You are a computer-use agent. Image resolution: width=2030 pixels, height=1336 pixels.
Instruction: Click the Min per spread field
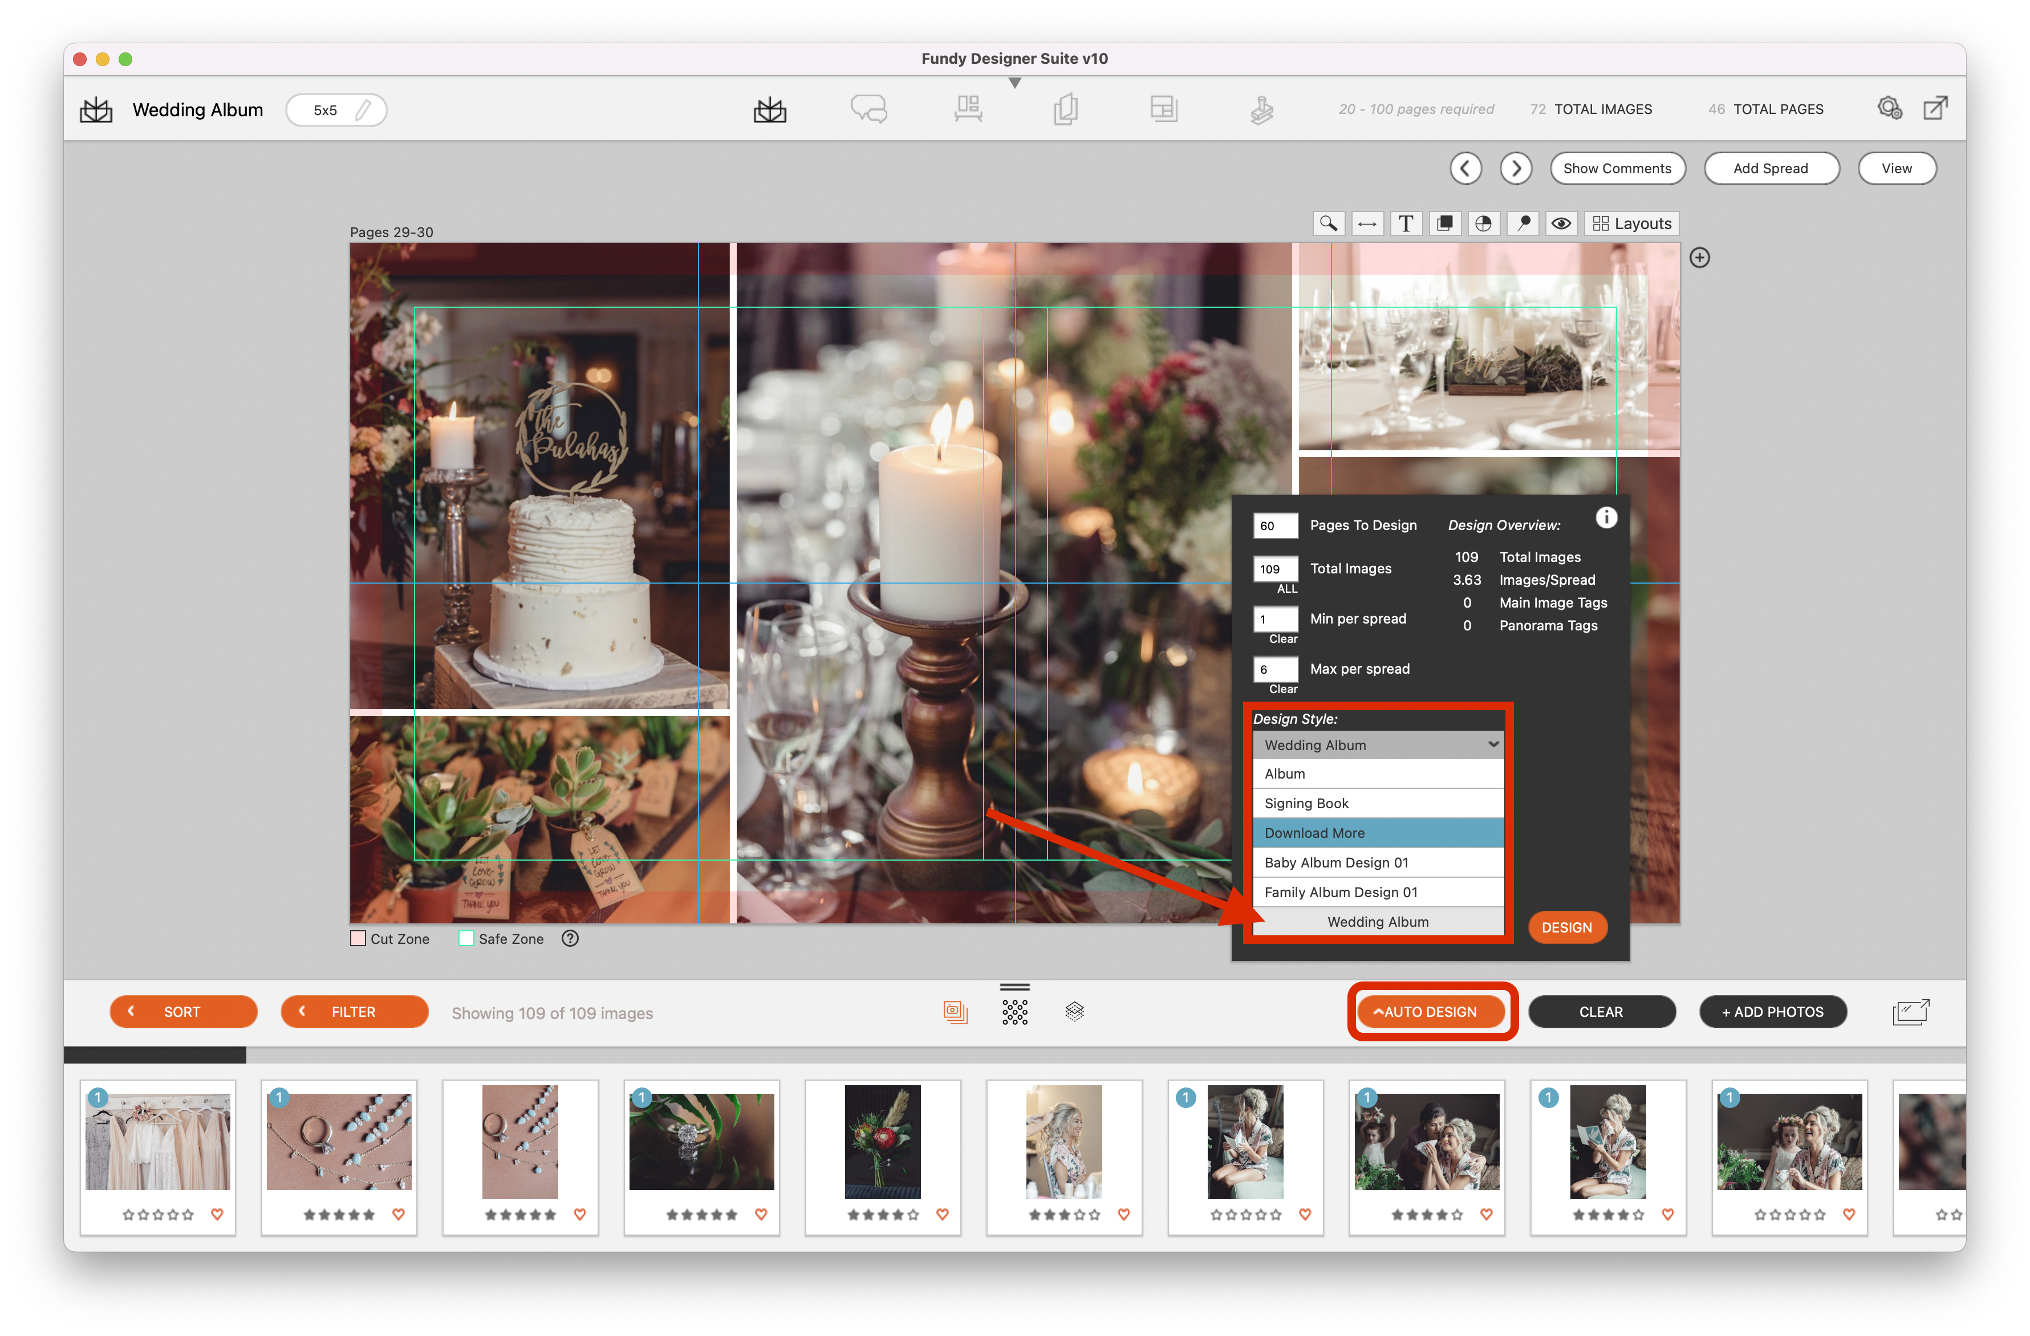point(1275,619)
